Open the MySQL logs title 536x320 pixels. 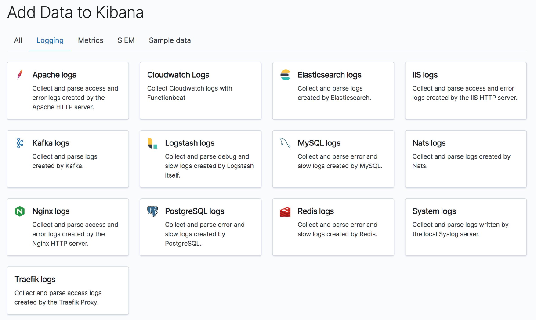click(319, 143)
